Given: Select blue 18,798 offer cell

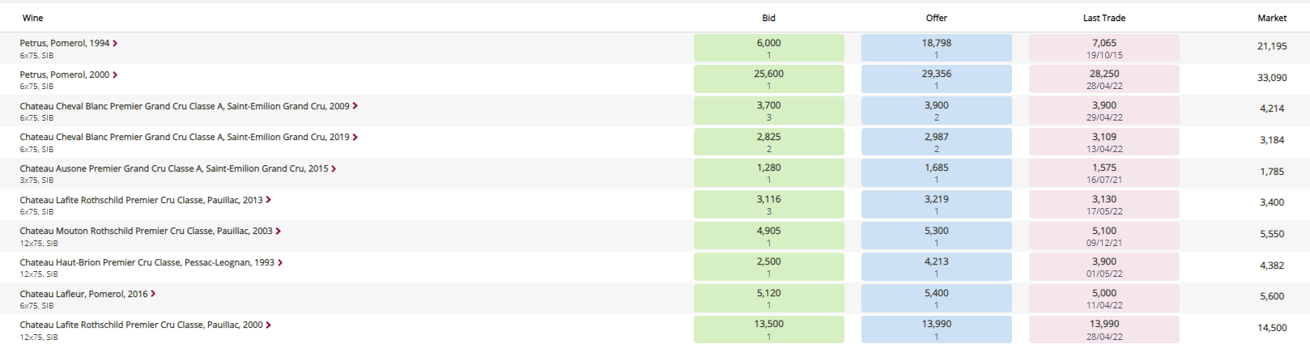Looking at the screenshot, I should (937, 48).
